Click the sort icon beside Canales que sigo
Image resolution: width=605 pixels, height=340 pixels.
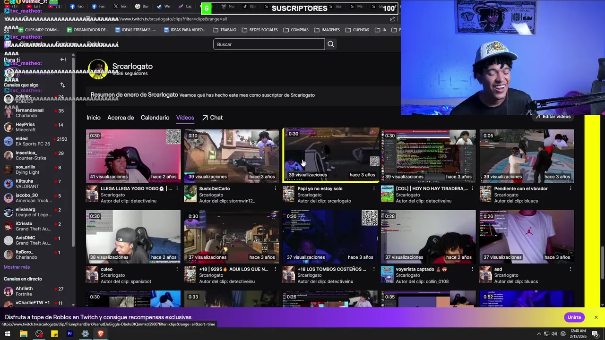(x=62, y=85)
